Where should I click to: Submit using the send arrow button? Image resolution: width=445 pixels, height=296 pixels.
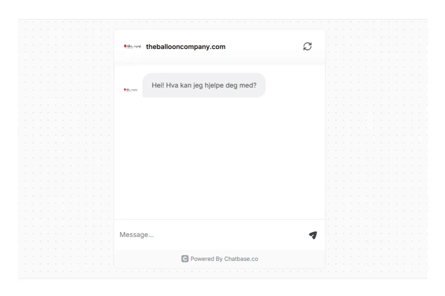tap(313, 235)
